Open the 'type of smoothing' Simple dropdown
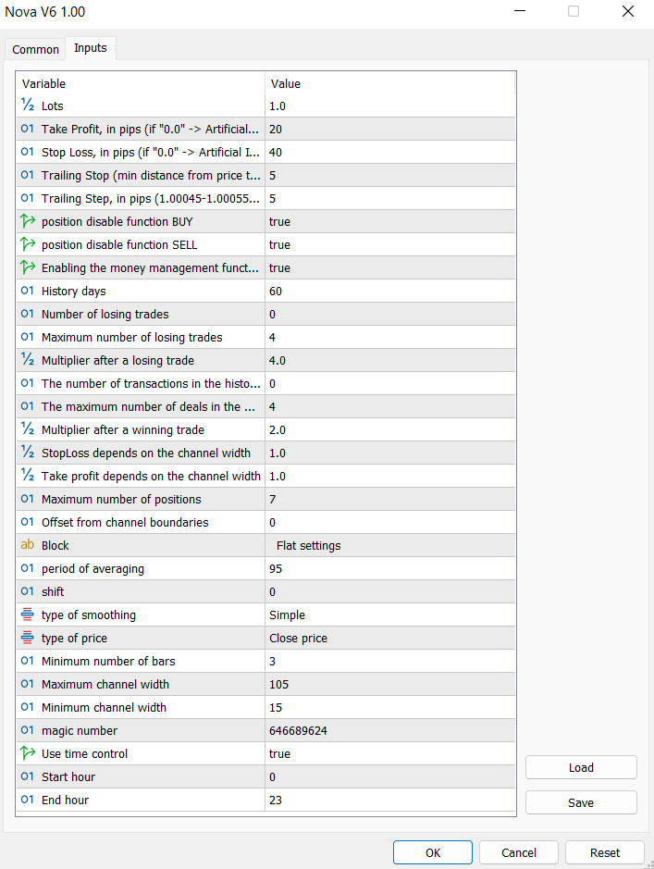The height and width of the screenshot is (869, 654). (389, 615)
